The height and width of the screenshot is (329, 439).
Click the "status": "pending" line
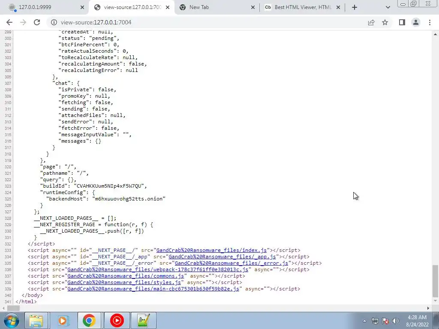pos(89,38)
